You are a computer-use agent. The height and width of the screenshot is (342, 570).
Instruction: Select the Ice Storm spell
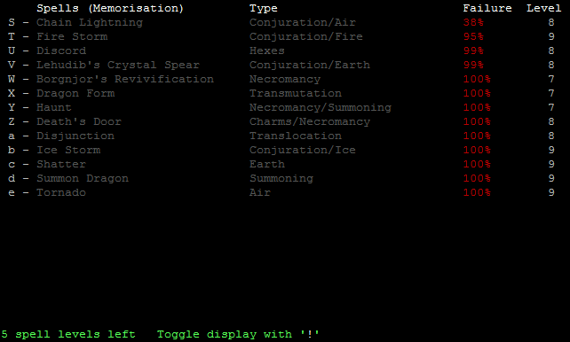(281, 150)
